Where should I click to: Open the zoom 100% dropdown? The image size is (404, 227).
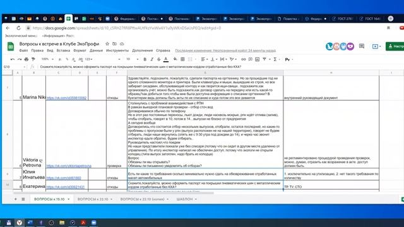tap(47, 59)
